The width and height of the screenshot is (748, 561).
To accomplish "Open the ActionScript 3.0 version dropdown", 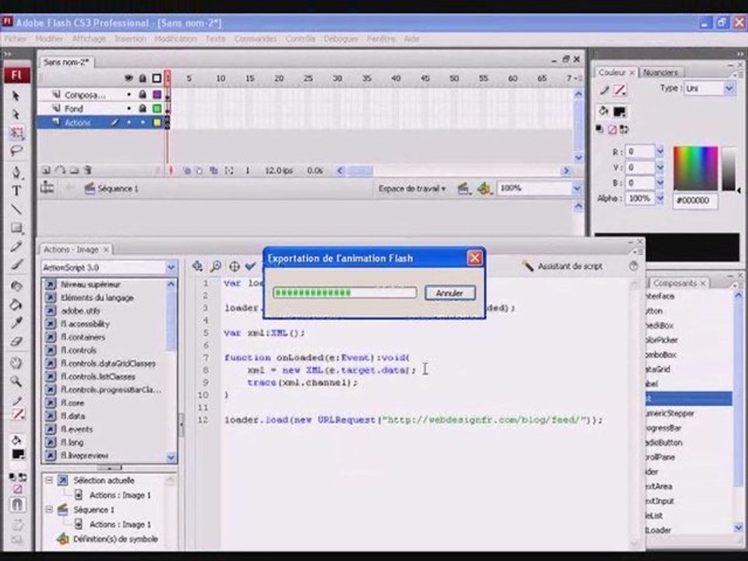I will pyautogui.click(x=171, y=267).
